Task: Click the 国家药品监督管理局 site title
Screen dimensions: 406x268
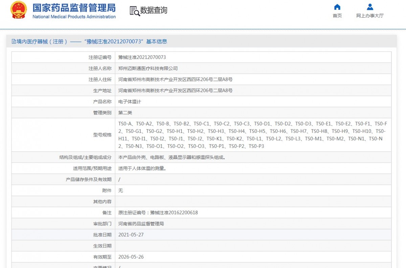Action: click(x=74, y=7)
